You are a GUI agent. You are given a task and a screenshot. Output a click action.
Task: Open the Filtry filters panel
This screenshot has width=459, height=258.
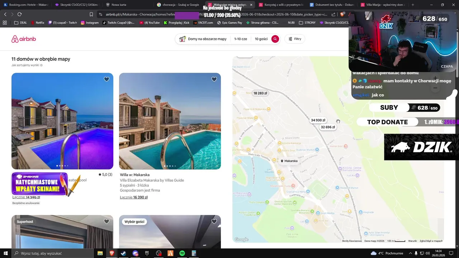[295, 39]
